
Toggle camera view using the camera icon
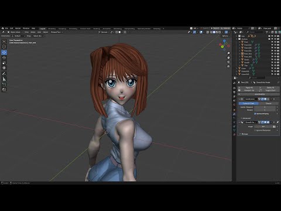coord(228,62)
